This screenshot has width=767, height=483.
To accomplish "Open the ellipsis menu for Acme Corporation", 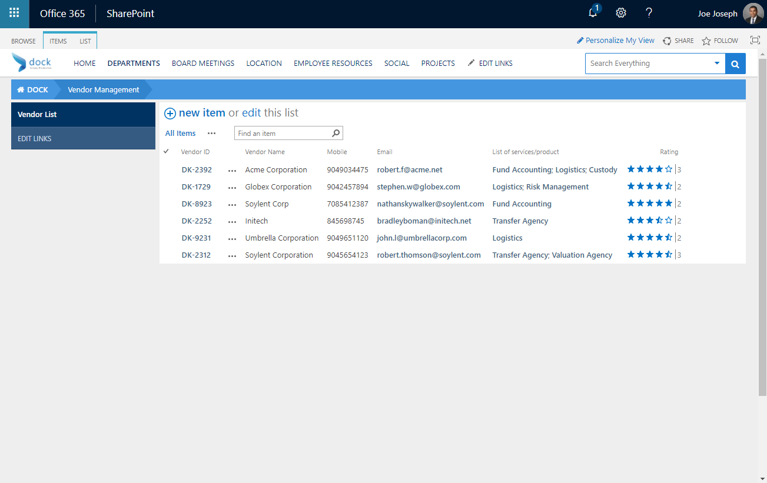I will point(231,170).
